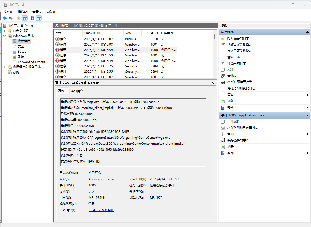Select 订阅 in the tree
Screen dimensions: 311x227
[16, 72]
